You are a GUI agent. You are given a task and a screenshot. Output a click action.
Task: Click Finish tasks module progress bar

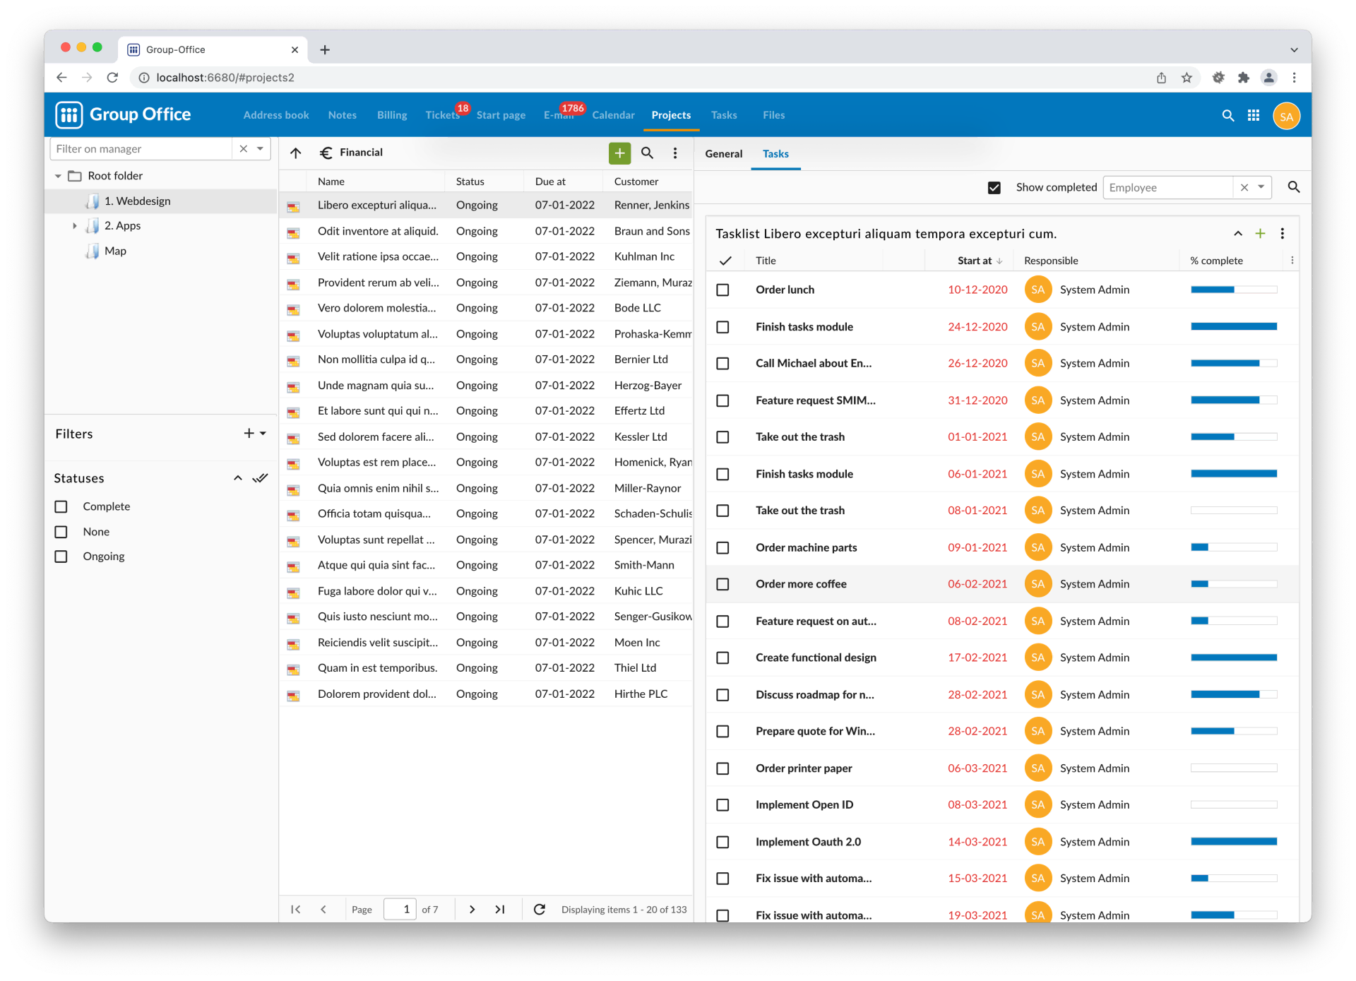click(x=1233, y=326)
